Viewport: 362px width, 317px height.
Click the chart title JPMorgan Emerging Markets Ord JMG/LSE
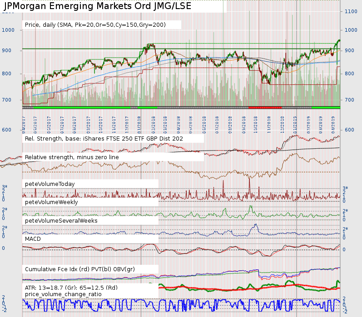tap(98, 6)
